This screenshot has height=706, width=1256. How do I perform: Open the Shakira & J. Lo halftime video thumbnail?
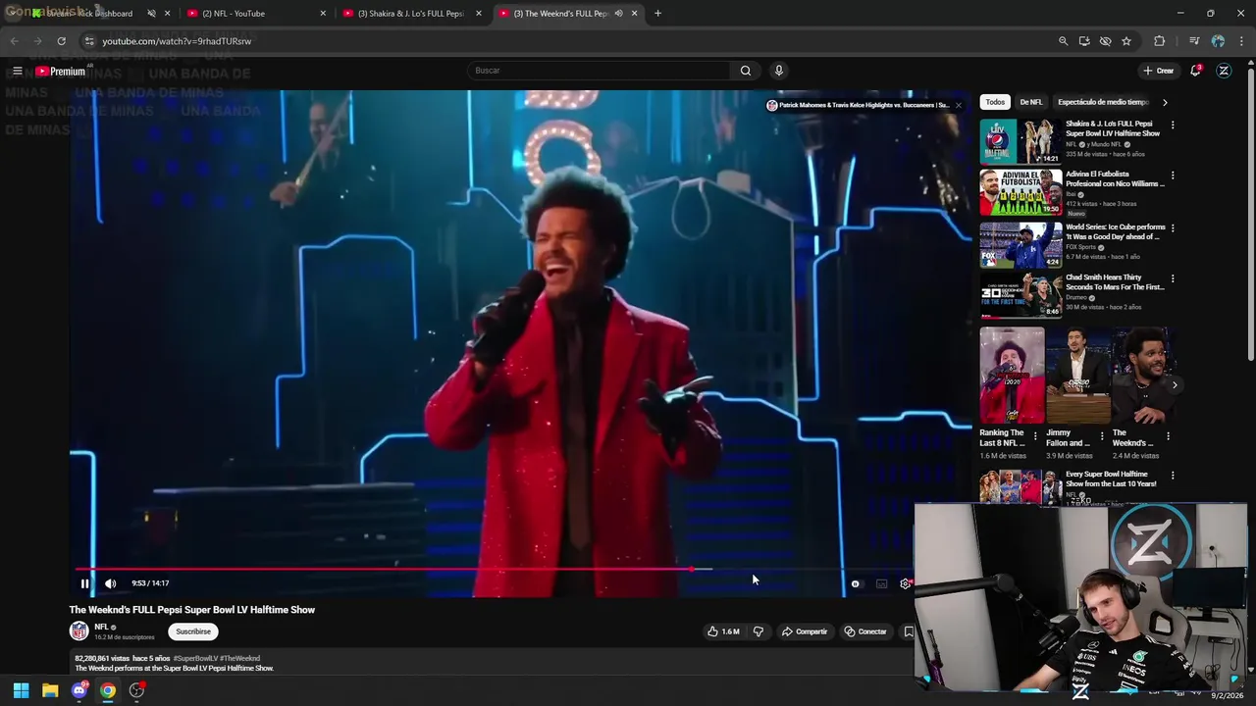tap(1020, 141)
